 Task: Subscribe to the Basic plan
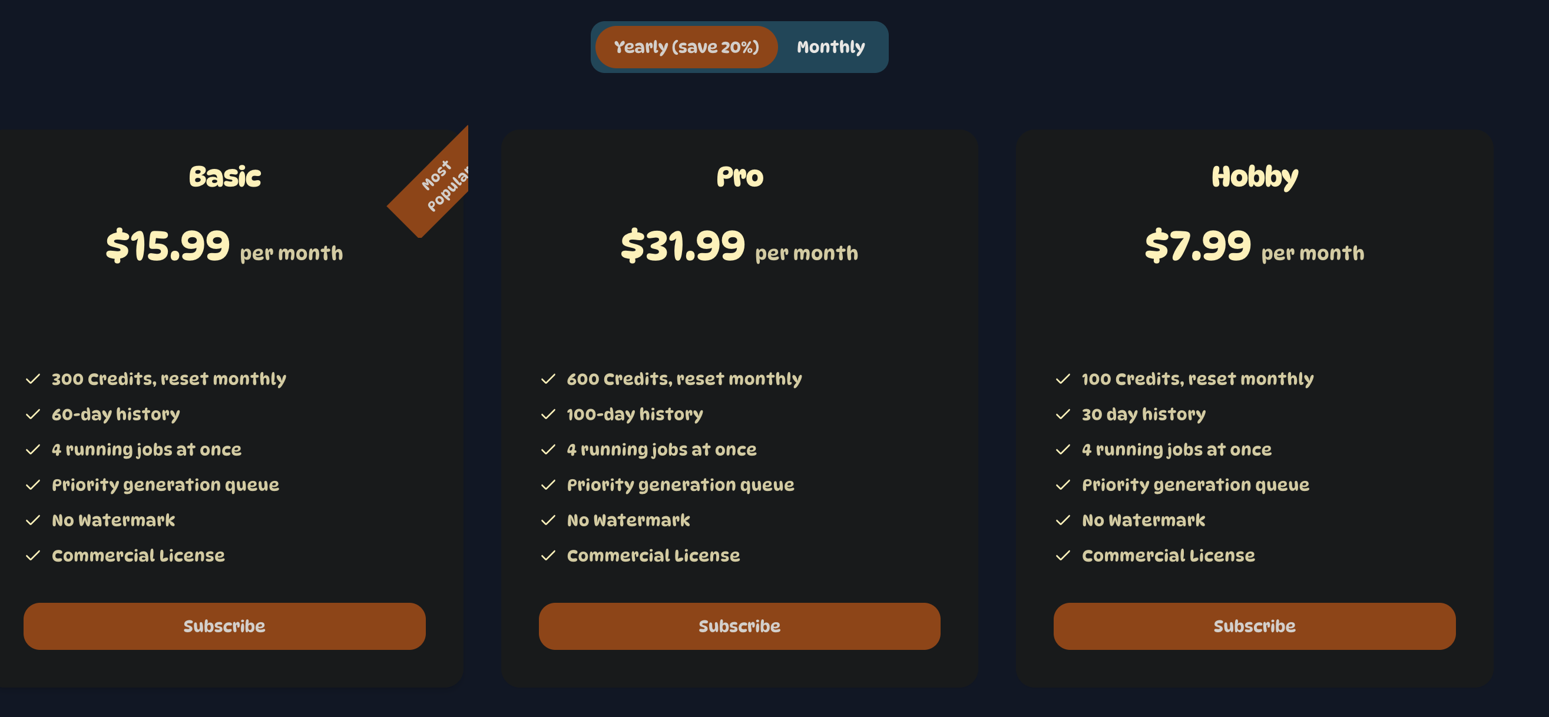(x=224, y=626)
